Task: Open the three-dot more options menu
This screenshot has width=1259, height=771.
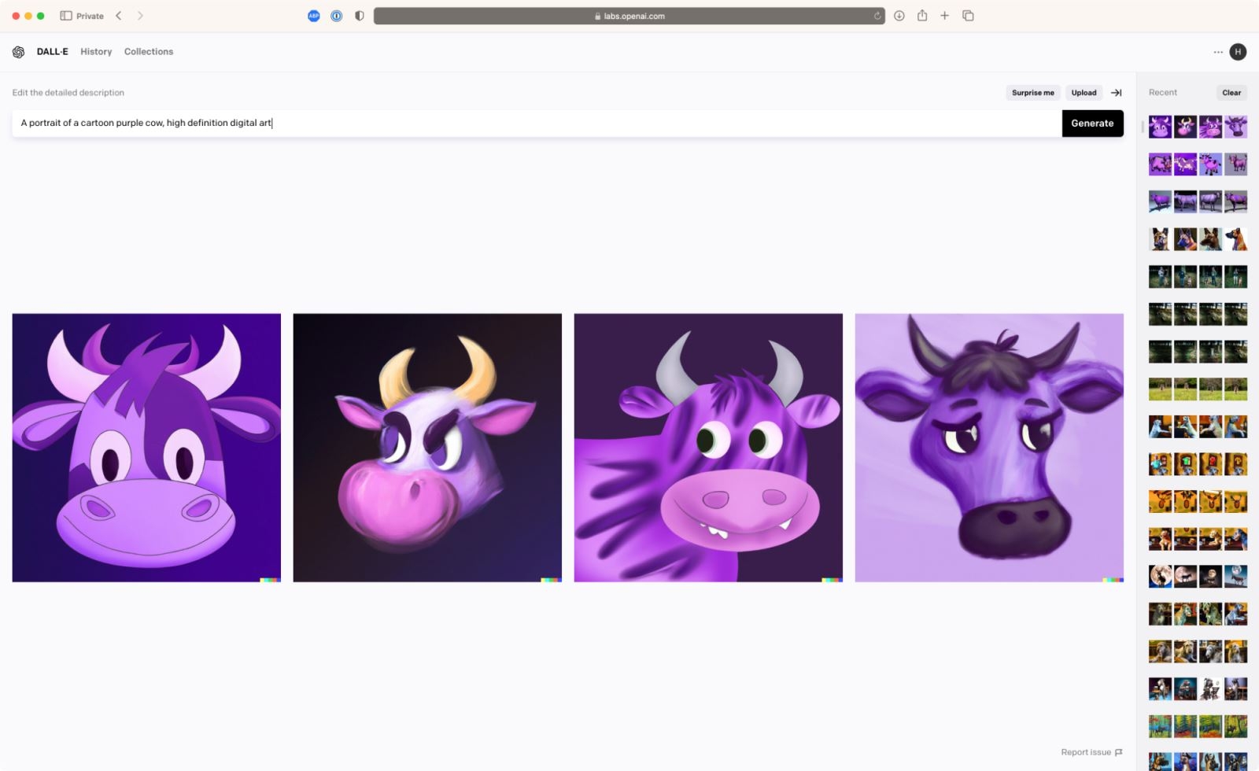Action: [1218, 52]
